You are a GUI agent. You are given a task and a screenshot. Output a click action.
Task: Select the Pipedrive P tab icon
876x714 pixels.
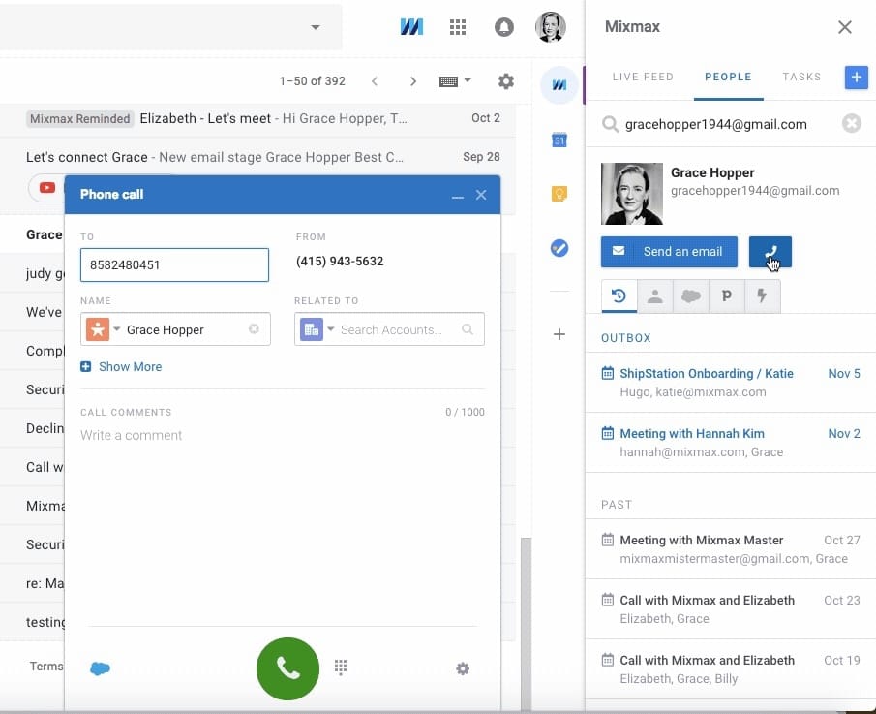tap(726, 295)
